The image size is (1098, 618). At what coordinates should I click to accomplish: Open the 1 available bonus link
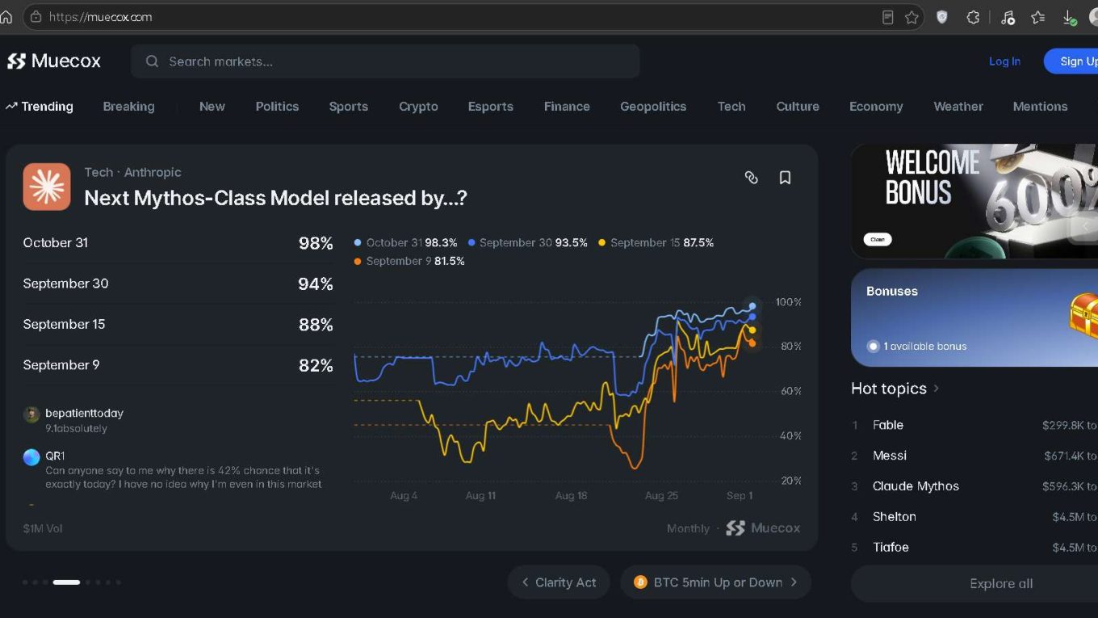pos(917,346)
